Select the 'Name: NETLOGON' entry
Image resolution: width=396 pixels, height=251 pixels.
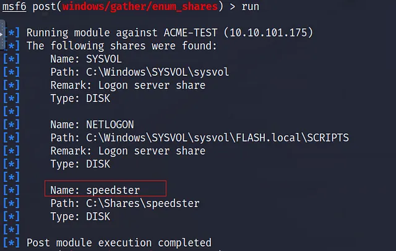(x=92, y=125)
